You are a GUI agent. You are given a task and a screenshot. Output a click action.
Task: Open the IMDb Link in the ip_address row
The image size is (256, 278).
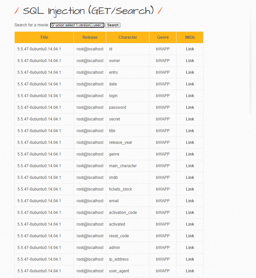[x=190, y=259]
